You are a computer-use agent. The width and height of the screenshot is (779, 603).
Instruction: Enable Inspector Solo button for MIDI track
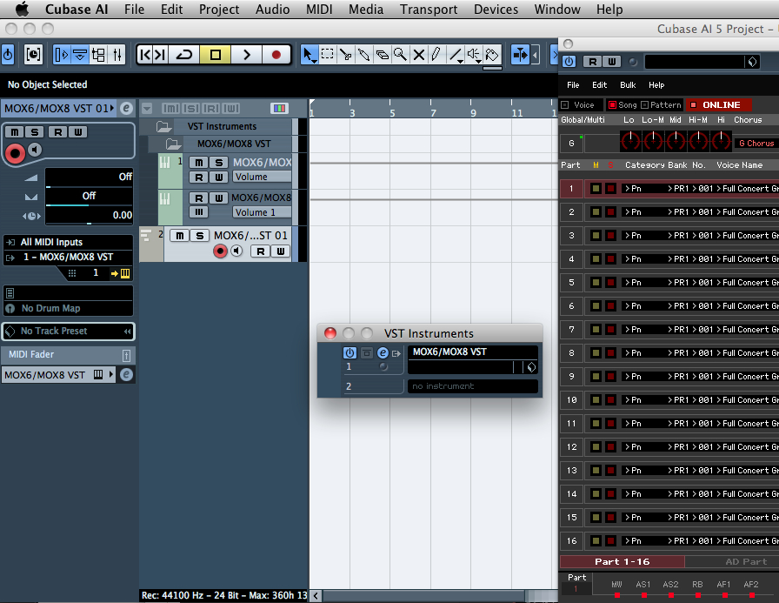pos(34,131)
